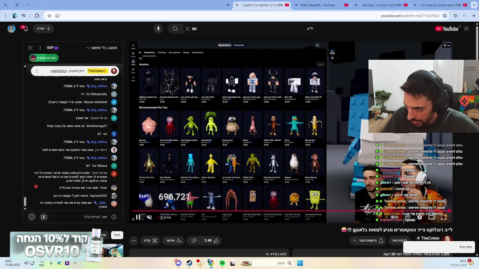
Task: Click the layonx2022 chat username
Action: [98, 196]
